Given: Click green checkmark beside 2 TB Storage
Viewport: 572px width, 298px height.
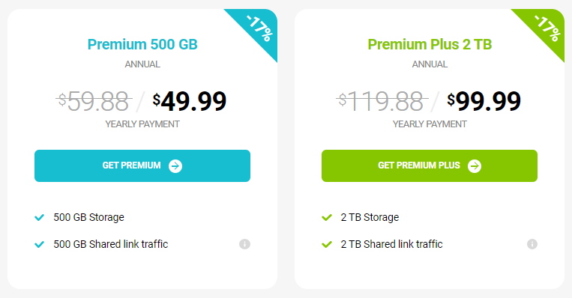Looking at the screenshot, I should click(327, 217).
